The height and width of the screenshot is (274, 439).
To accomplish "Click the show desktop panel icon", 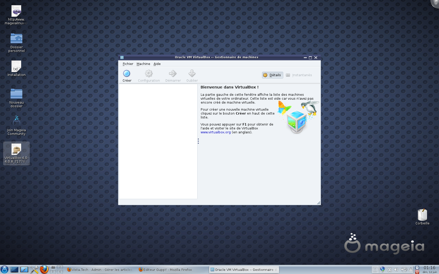I will point(14,270).
